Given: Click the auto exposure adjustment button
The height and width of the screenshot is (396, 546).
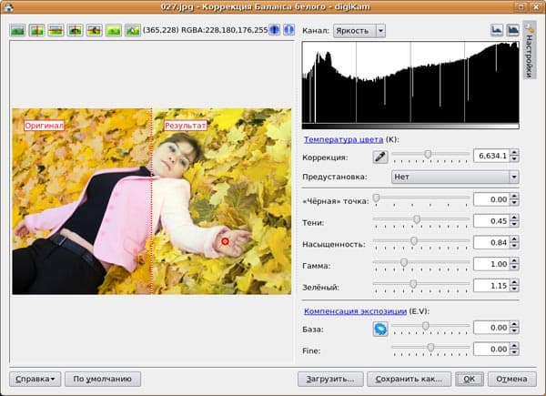Looking at the screenshot, I should pyautogui.click(x=380, y=329).
